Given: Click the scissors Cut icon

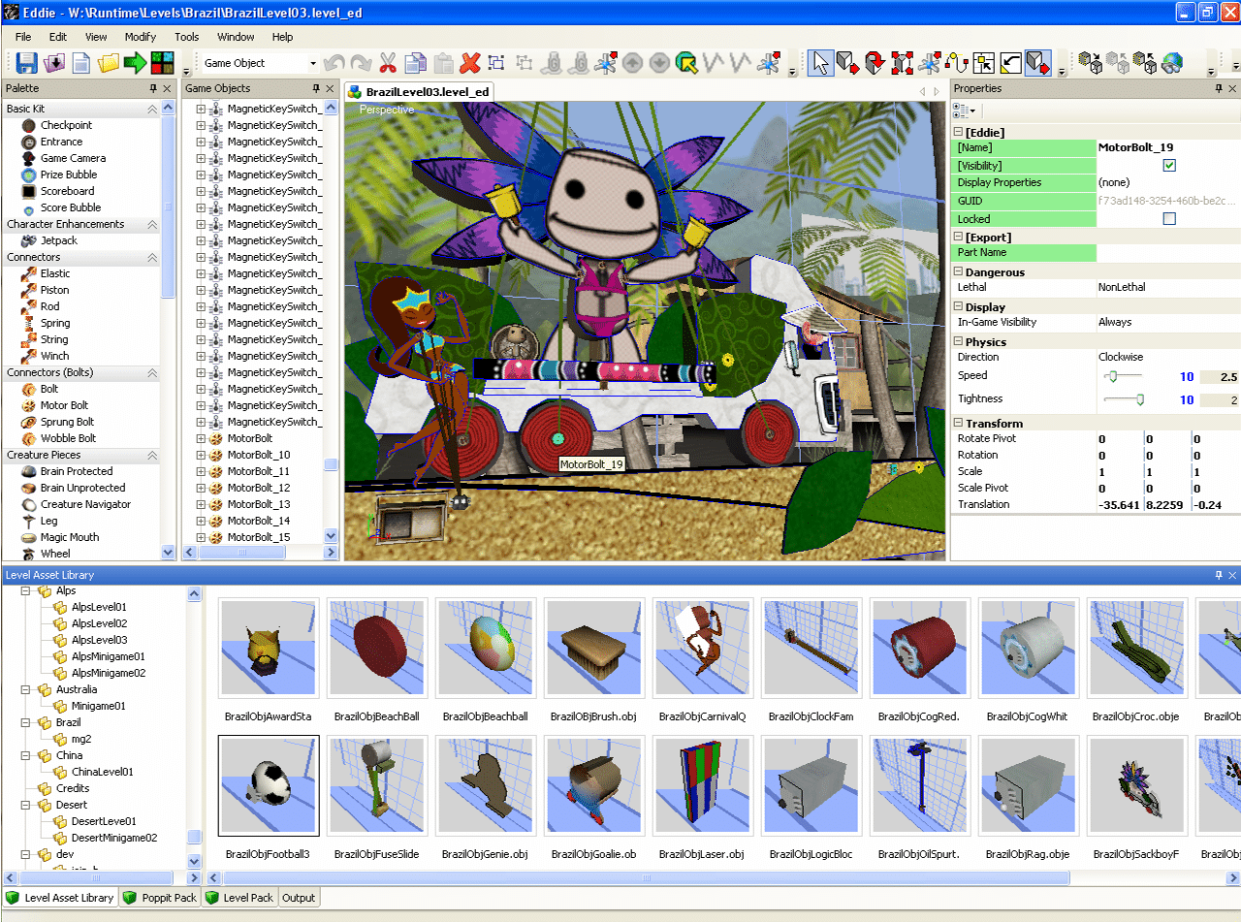Looking at the screenshot, I should coord(388,63).
